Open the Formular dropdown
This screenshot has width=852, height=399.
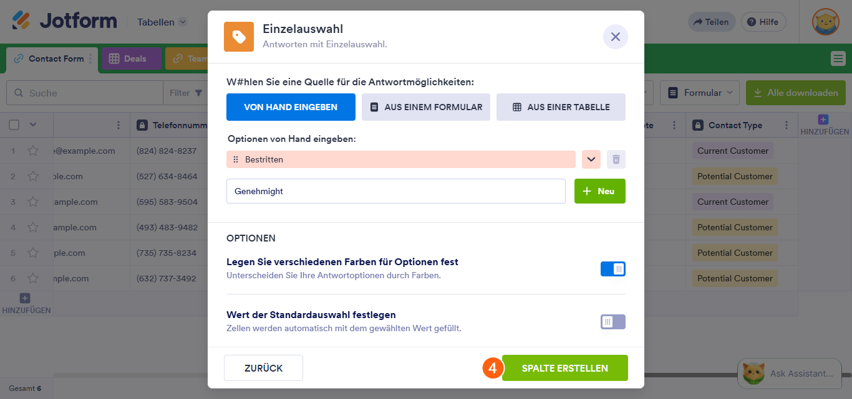(x=699, y=92)
